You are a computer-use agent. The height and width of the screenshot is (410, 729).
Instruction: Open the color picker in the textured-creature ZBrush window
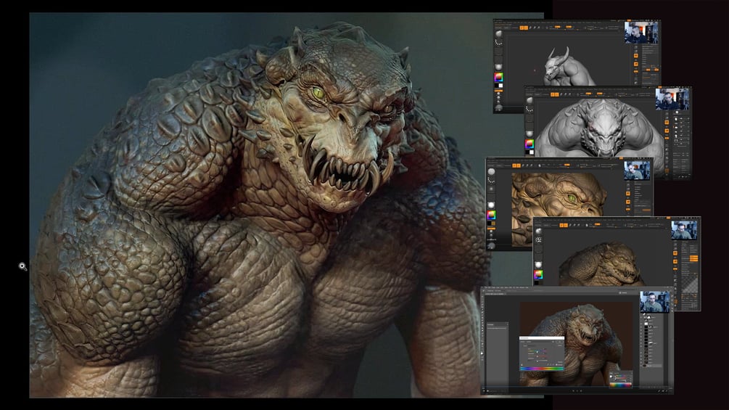pyautogui.click(x=538, y=274)
